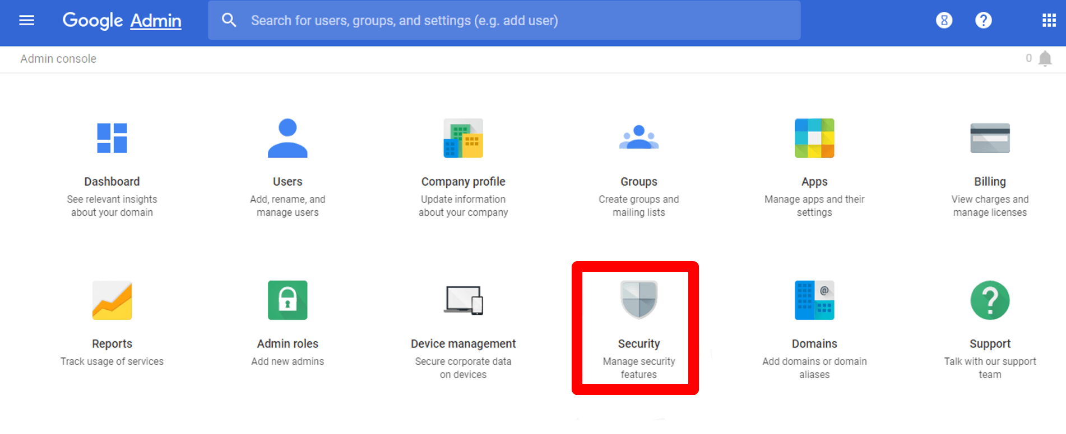
Task: Click 'Add, rename, and manage users' text
Action: point(288,206)
